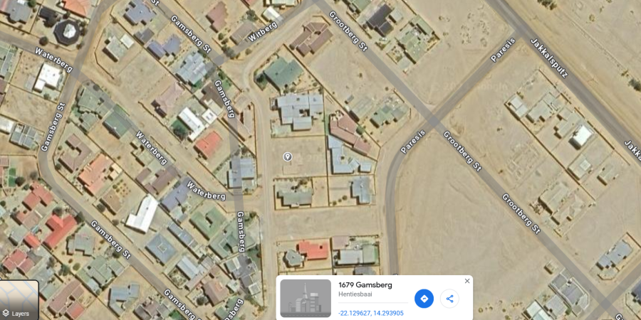Viewport: 641px width, 320px height.
Task: Click the coordinates -22.129627, 14.293905 link
Action: (371, 313)
